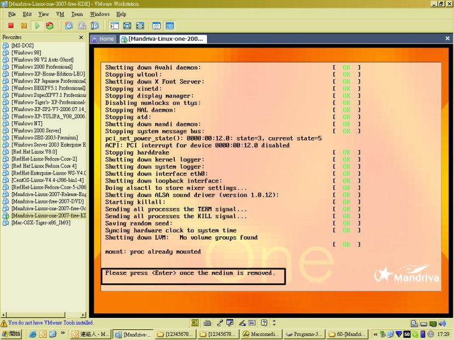The height and width of the screenshot is (340, 454).
Task: Launch Internet Explorer from quick launch
Action: click(33, 334)
